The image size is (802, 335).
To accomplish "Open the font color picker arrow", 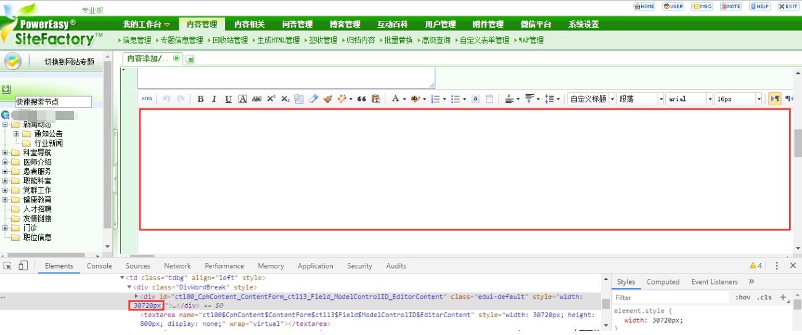I will (x=404, y=99).
